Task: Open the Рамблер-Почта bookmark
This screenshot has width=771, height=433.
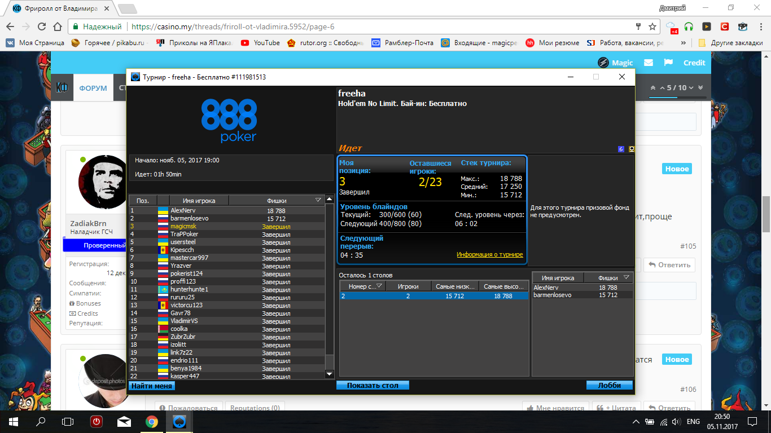Action: (x=402, y=43)
